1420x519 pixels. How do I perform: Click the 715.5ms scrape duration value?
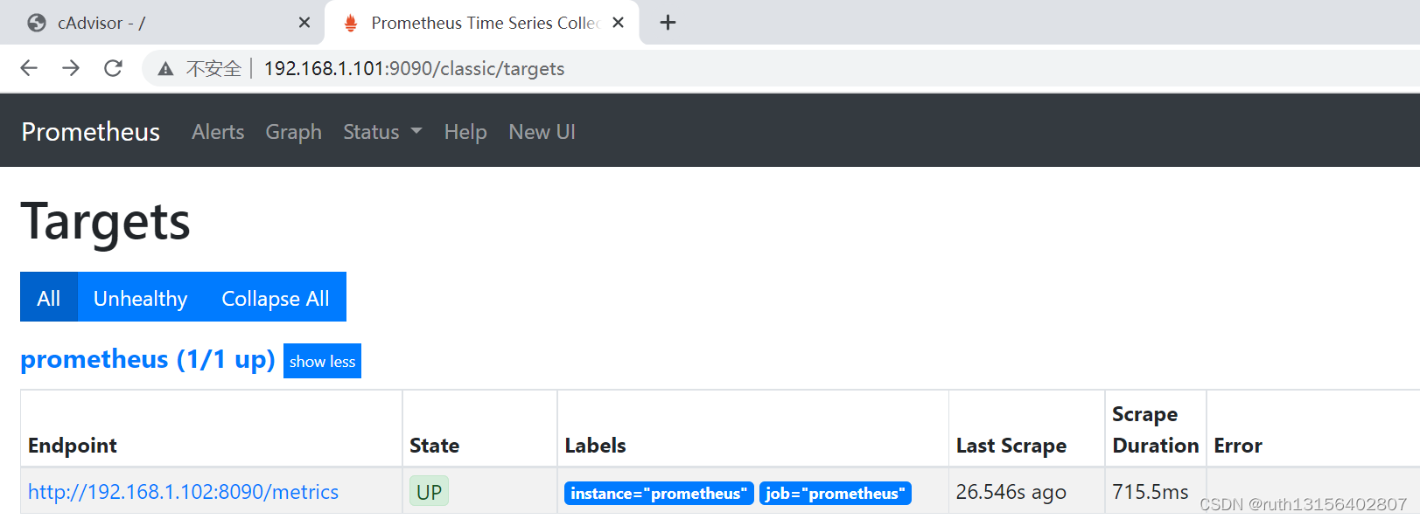pyautogui.click(x=1151, y=492)
